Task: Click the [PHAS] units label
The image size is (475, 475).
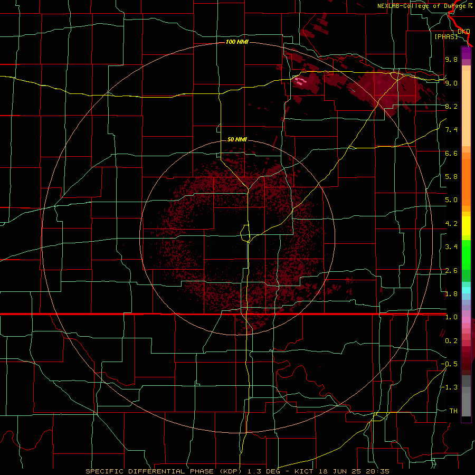Action: tap(446, 36)
